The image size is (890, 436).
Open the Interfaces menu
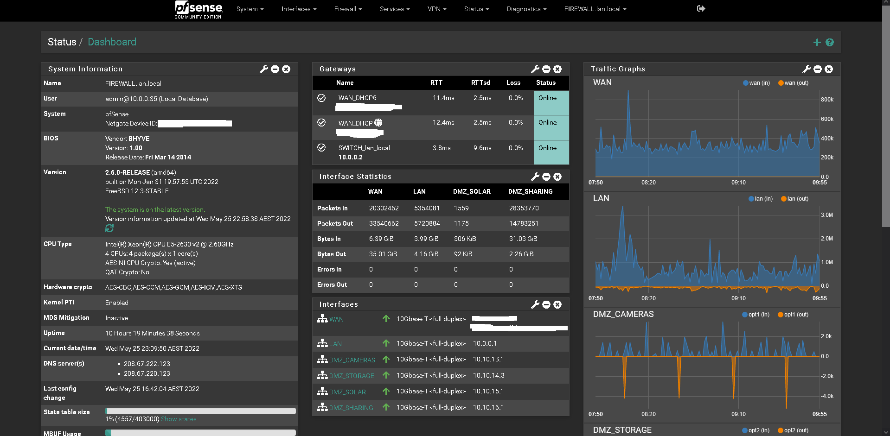point(299,9)
